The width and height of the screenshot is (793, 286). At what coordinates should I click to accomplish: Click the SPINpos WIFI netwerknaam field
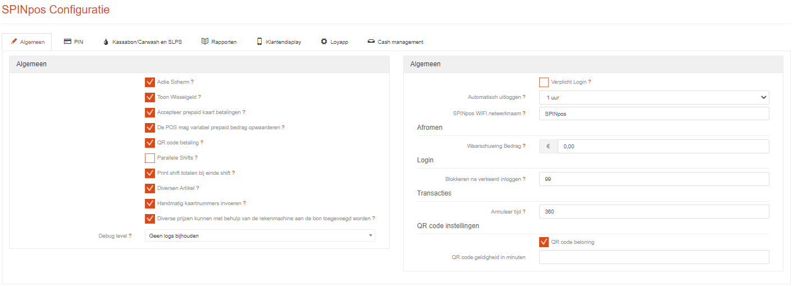[654, 114]
